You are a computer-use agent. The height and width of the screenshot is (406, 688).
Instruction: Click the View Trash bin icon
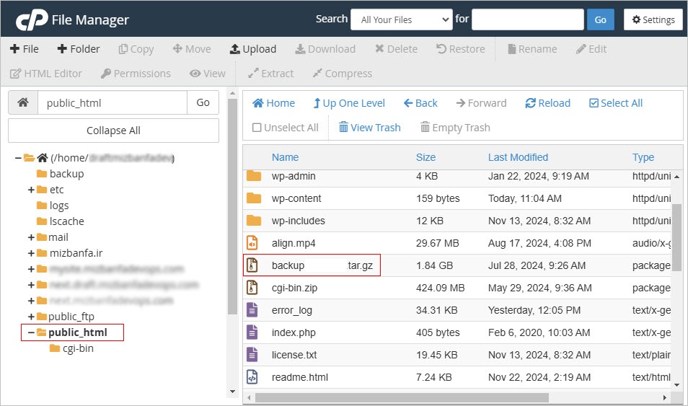[343, 128]
